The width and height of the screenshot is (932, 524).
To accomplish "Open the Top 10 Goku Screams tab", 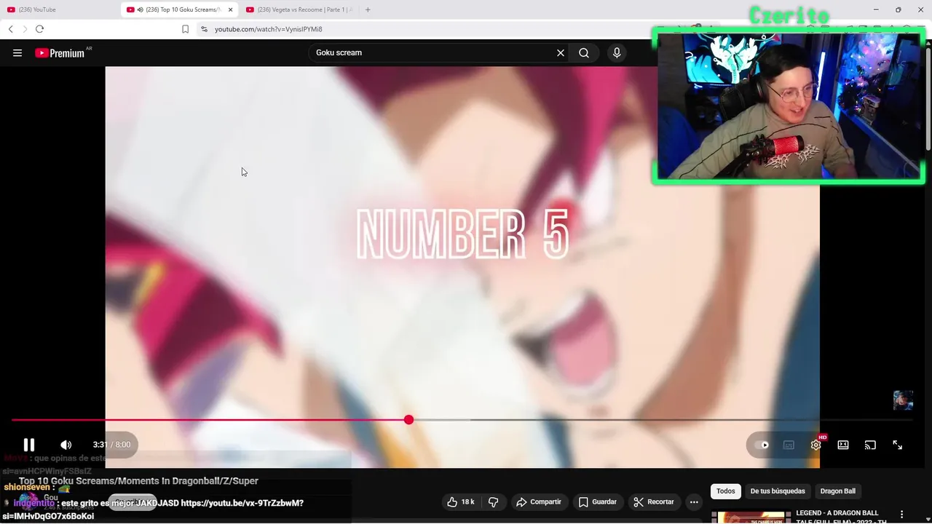I will (180, 9).
